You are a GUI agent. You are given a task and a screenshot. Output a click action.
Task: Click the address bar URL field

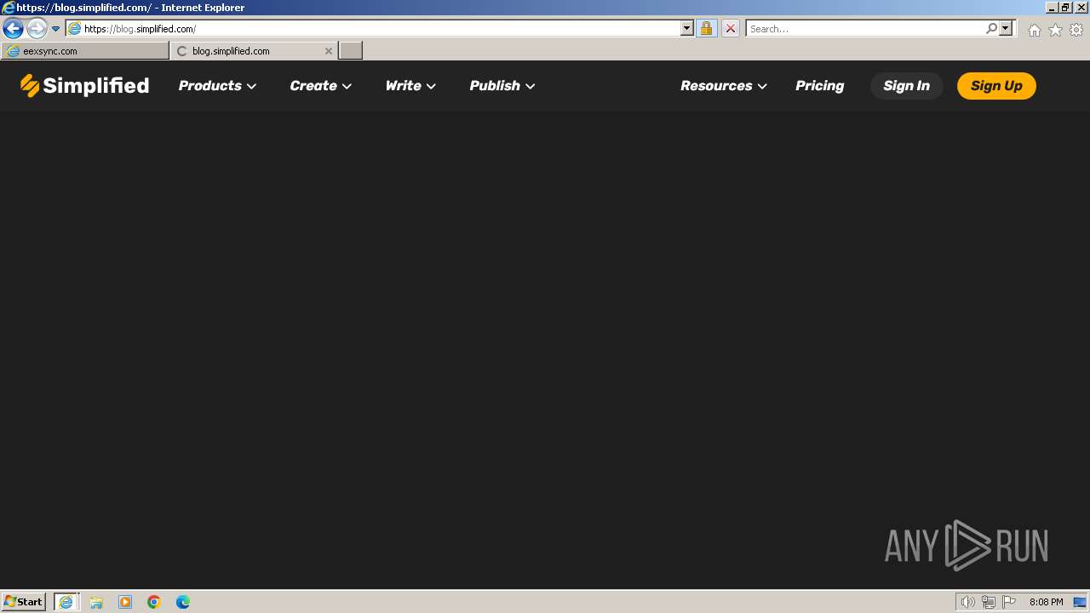click(x=381, y=28)
